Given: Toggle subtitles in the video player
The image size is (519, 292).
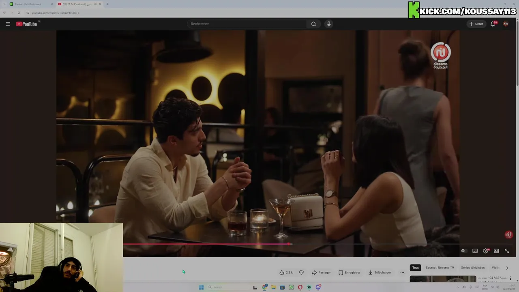Looking at the screenshot, I should (475, 251).
